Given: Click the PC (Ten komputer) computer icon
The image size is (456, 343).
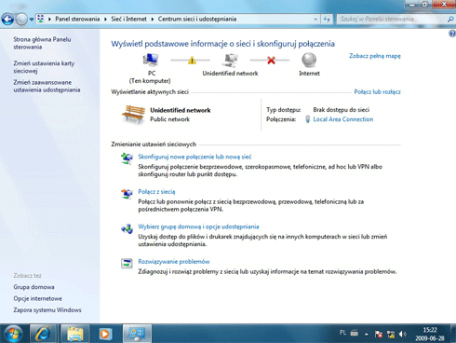Looking at the screenshot, I should click(x=151, y=60).
